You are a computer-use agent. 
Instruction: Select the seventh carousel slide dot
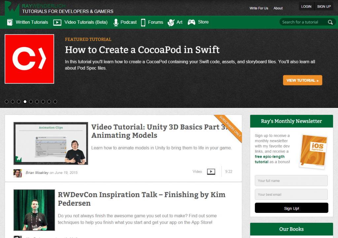point(43,102)
